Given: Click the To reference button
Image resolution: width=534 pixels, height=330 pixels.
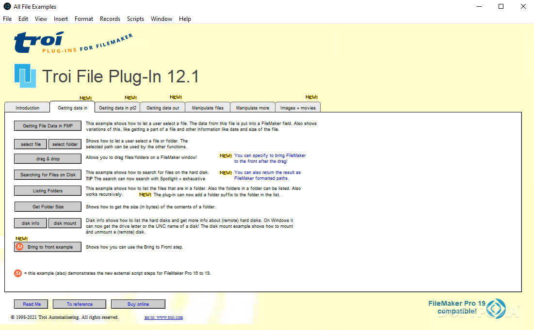Looking at the screenshot, I should coord(80,304).
